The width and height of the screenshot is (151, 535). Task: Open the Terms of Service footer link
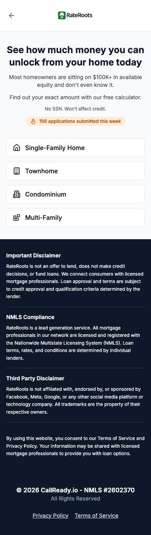[x=96, y=516]
